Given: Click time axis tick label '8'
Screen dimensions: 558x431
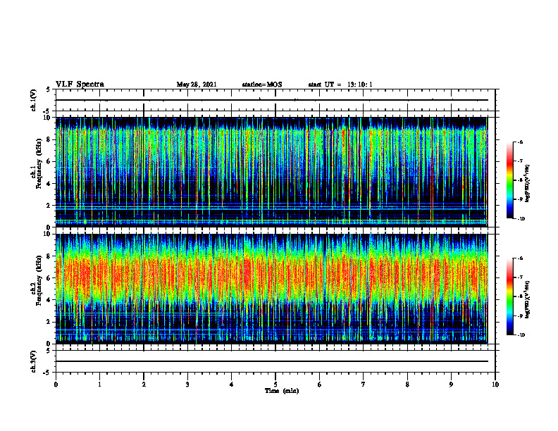Looking at the screenshot, I should (x=407, y=385).
